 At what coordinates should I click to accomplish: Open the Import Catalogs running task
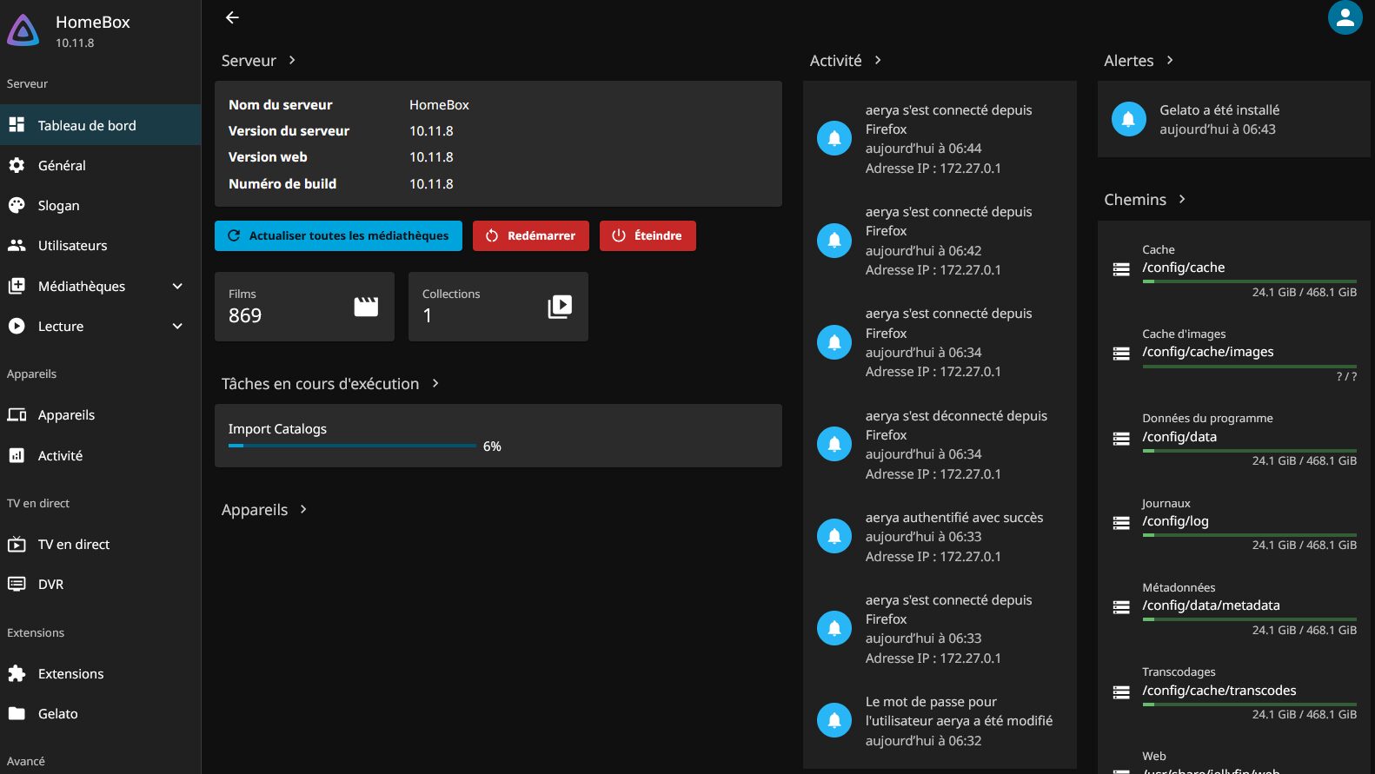[498, 435]
